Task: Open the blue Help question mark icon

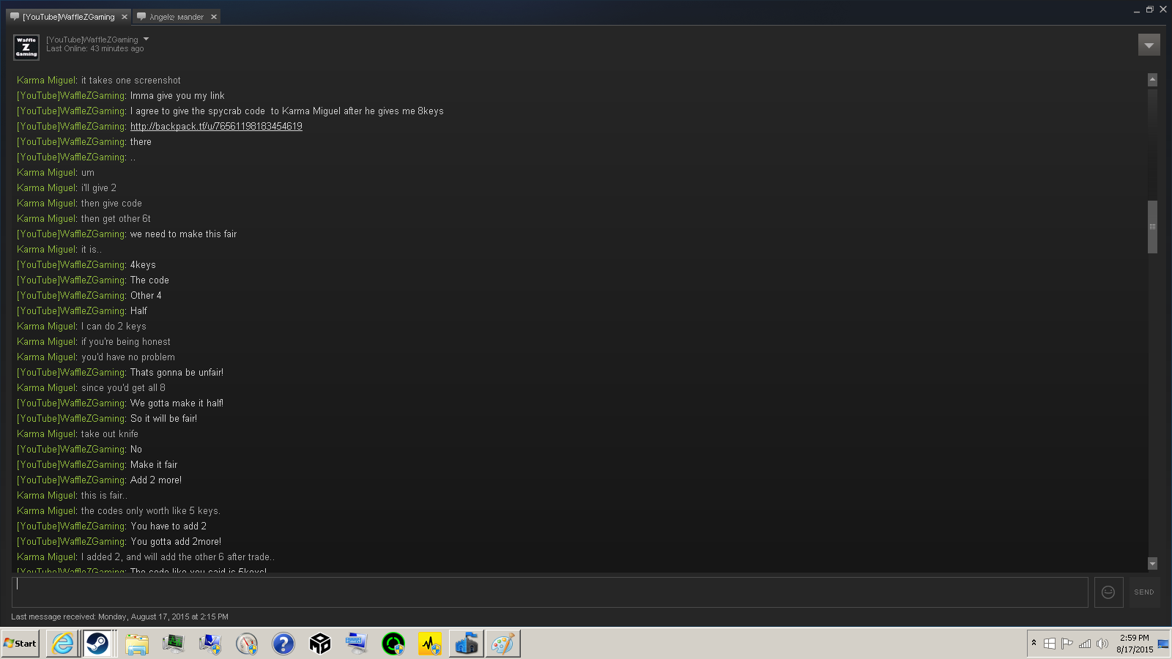Action: click(283, 644)
